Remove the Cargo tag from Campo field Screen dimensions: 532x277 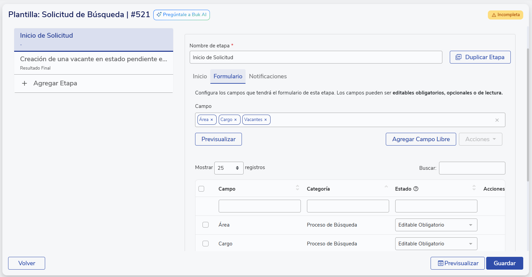[235, 120]
